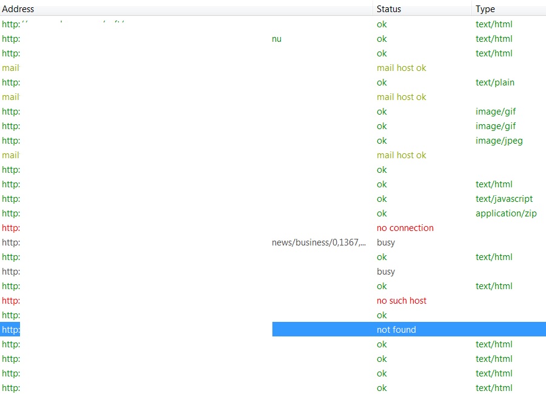Screen dimensions: 546x394
Task: Select the red "no such host" row
Action: (x=401, y=301)
